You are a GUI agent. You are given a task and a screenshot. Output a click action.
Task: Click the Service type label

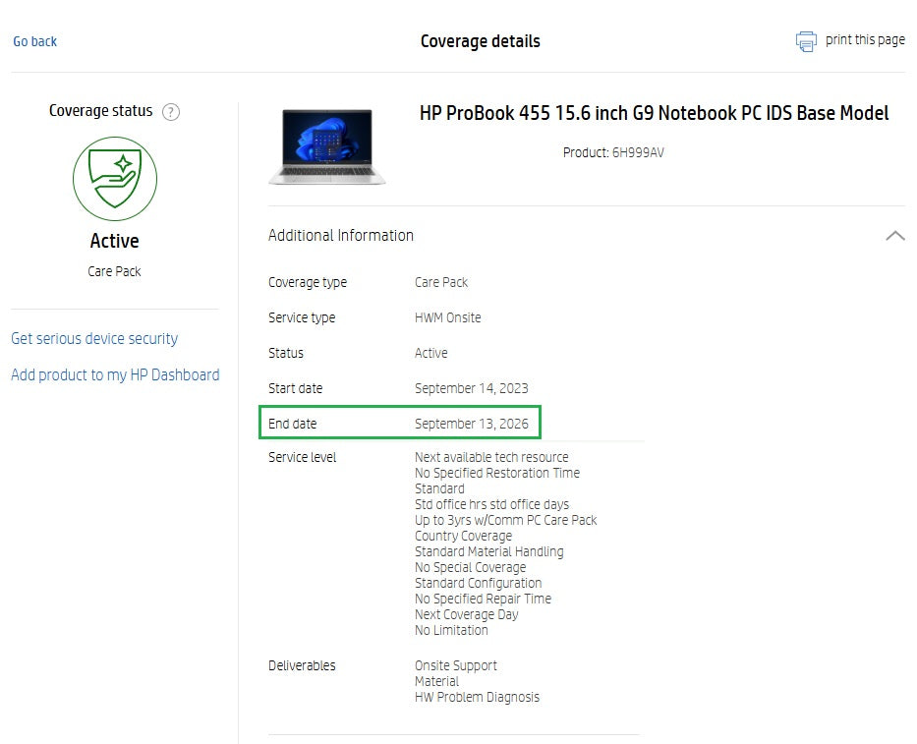(302, 317)
